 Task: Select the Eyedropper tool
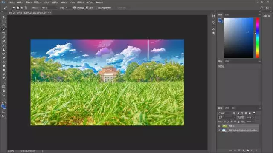(x=4, y=37)
